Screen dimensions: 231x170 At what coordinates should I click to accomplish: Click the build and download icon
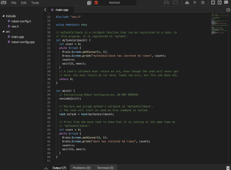point(187,3)
